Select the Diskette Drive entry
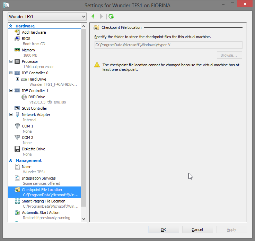Screen dimensions: 255x241 tap(34, 149)
